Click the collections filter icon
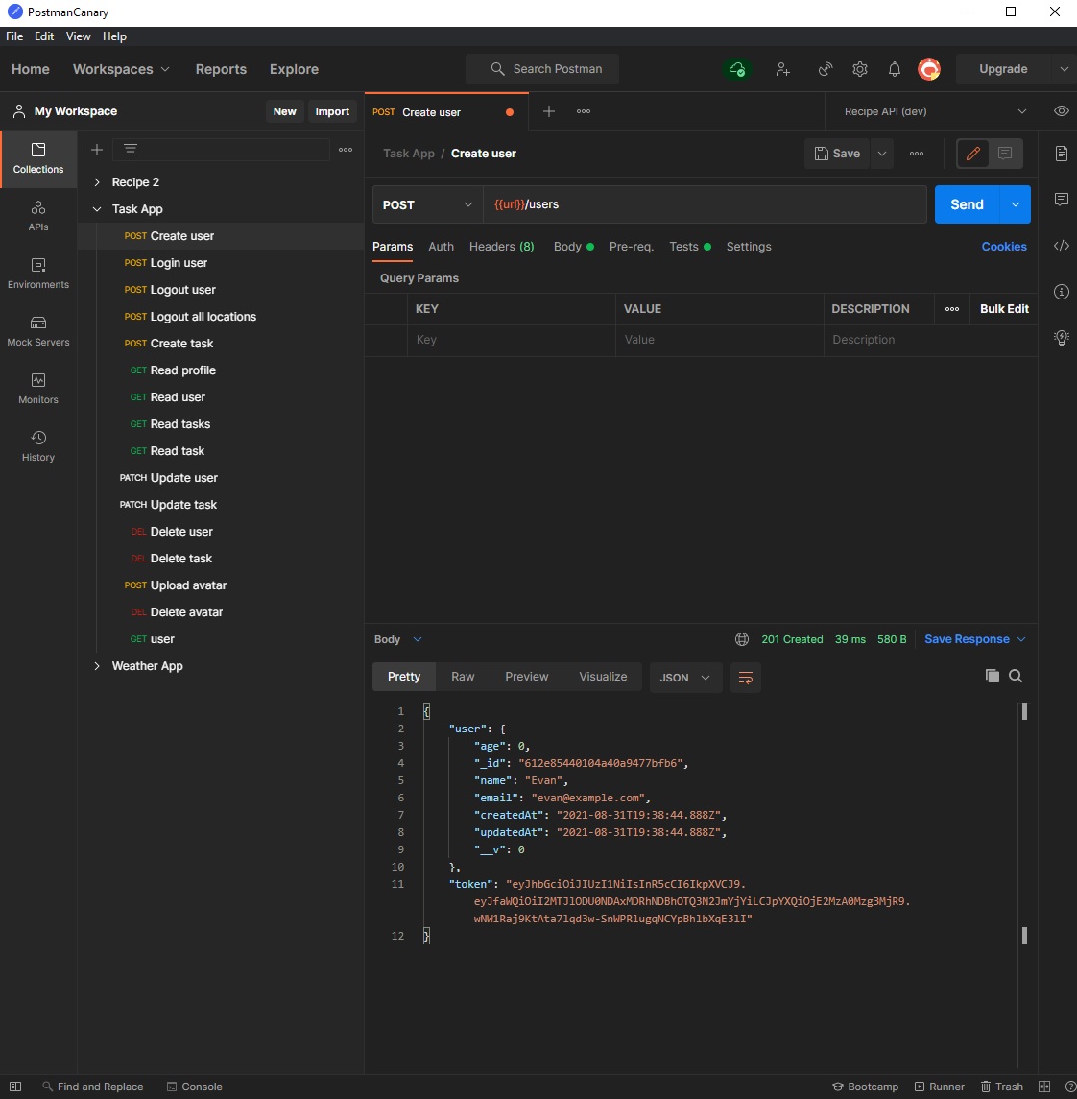This screenshot has width=1077, height=1099. [x=131, y=150]
